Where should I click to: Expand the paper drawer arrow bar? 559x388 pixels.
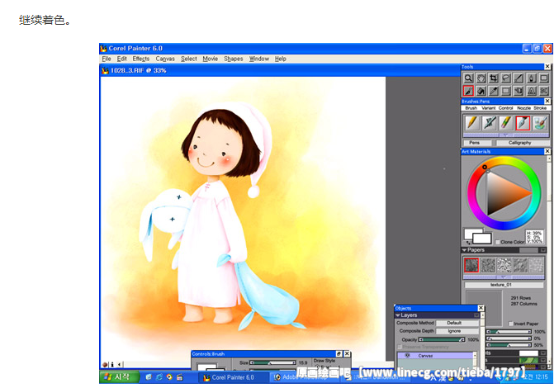pyautogui.click(x=504, y=277)
